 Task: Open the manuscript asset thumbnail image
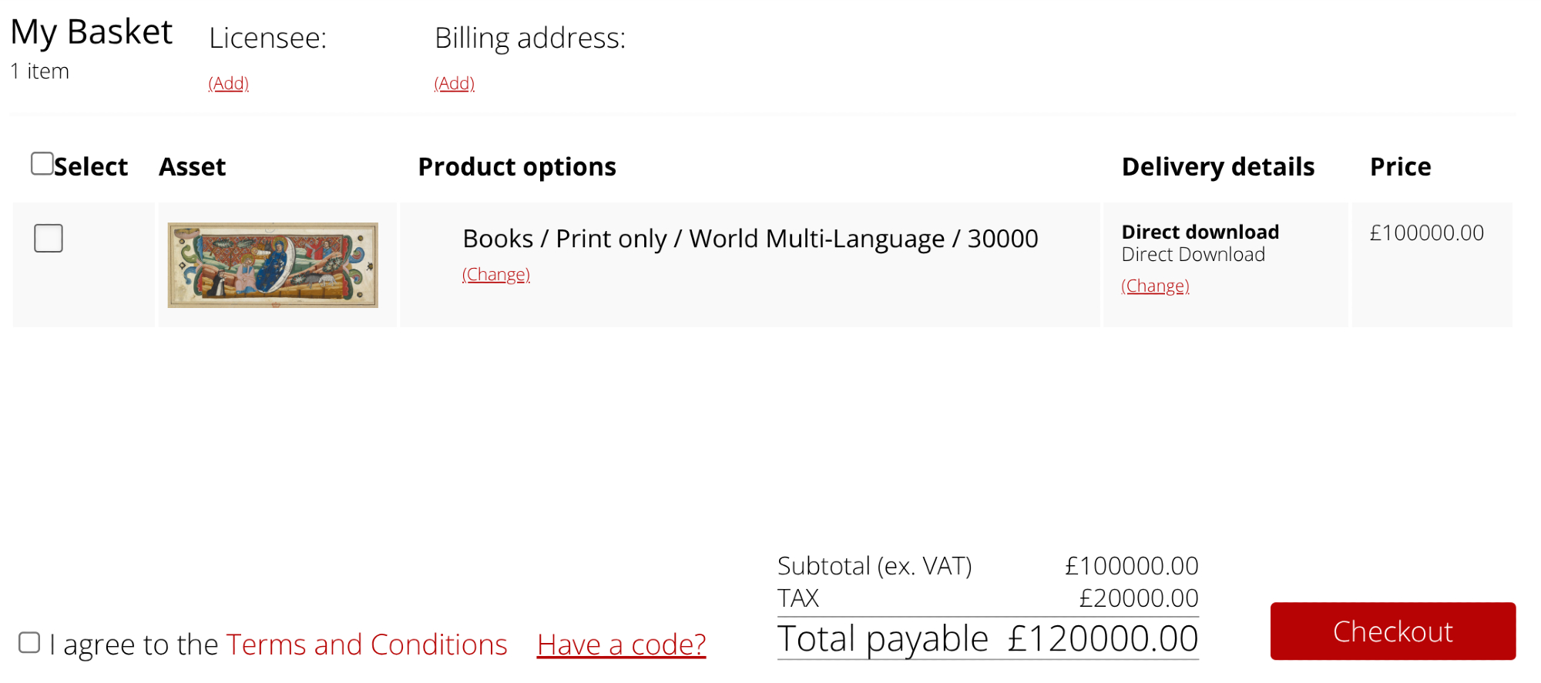point(273,265)
